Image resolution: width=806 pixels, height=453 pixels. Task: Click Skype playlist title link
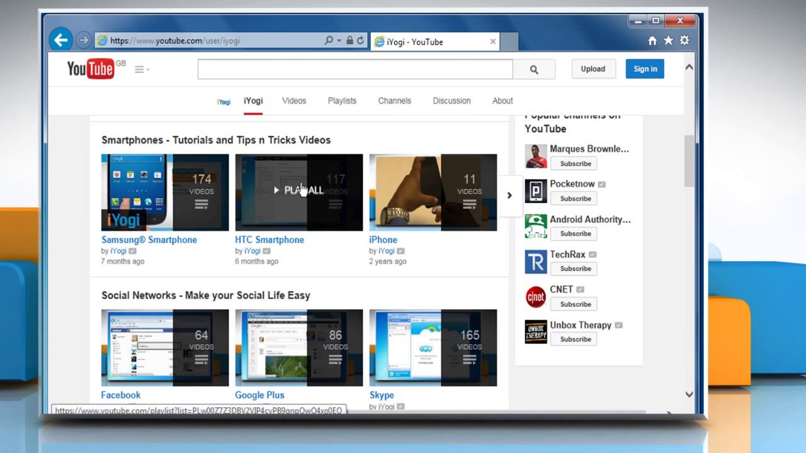382,395
